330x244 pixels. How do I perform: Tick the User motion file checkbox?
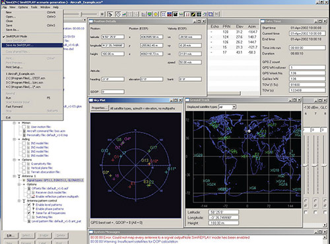[24, 127]
